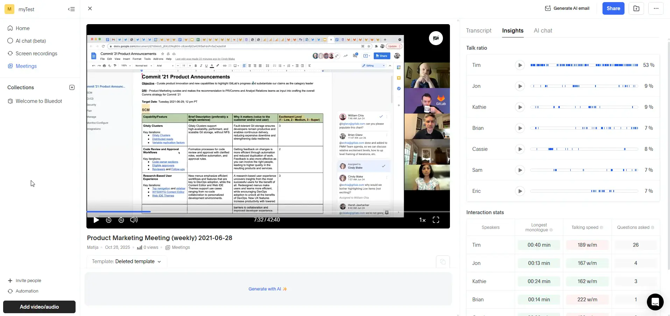This screenshot has width=670, height=316.
Task: Toggle video volume speaker icon
Action: click(134, 220)
